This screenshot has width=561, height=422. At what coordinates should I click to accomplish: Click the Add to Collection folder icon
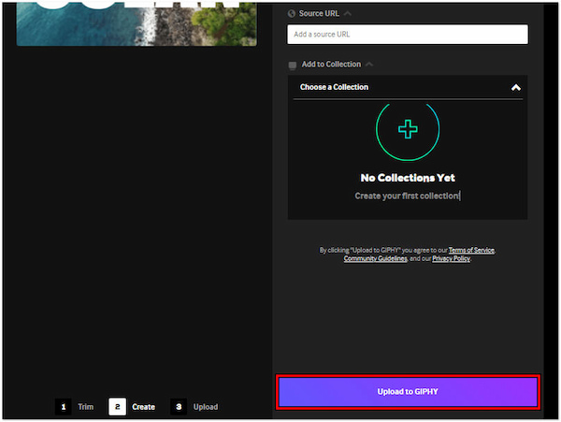[293, 65]
